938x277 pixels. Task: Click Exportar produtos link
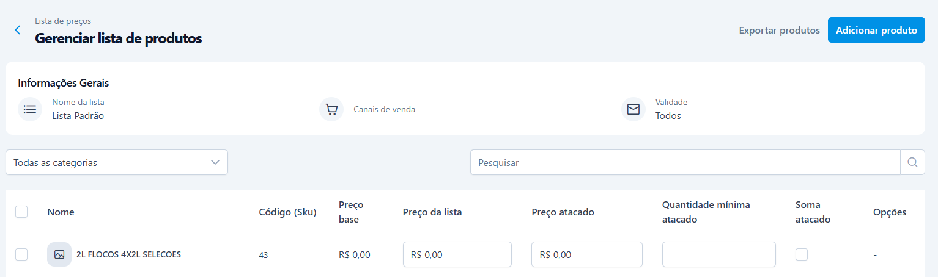pos(779,30)
